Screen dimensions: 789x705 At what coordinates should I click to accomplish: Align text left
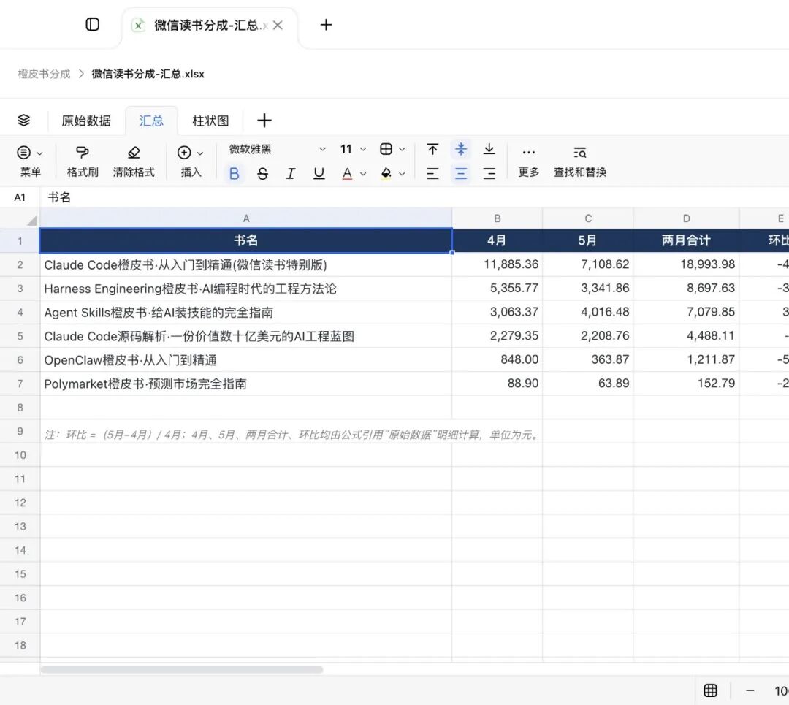[432, 174]
